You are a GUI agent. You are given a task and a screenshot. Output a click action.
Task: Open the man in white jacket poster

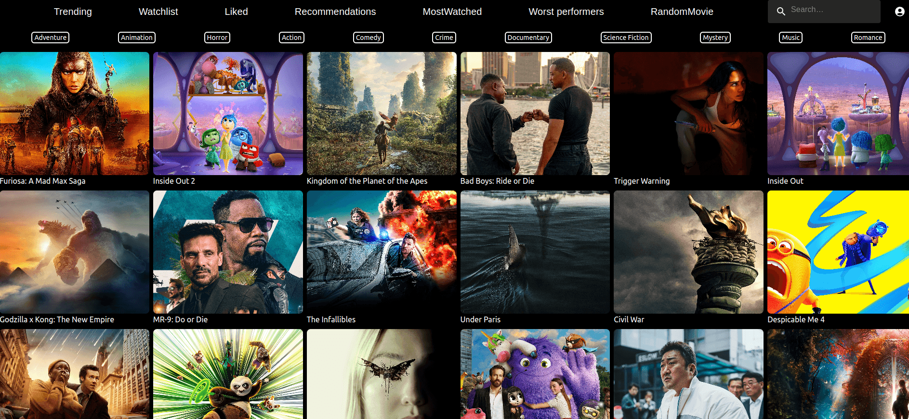coord(688,374)
